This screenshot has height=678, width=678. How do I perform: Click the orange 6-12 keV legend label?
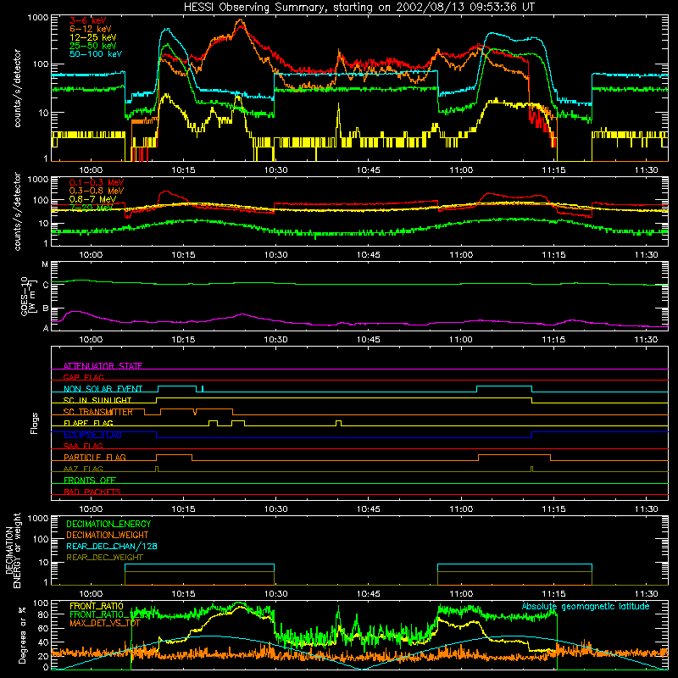pos(90,29)
